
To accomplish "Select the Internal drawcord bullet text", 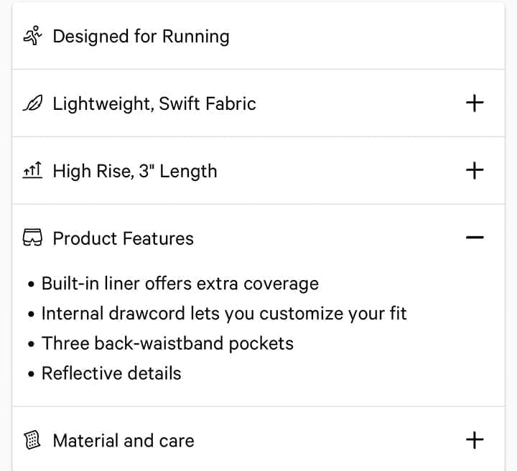I will 224,314.
